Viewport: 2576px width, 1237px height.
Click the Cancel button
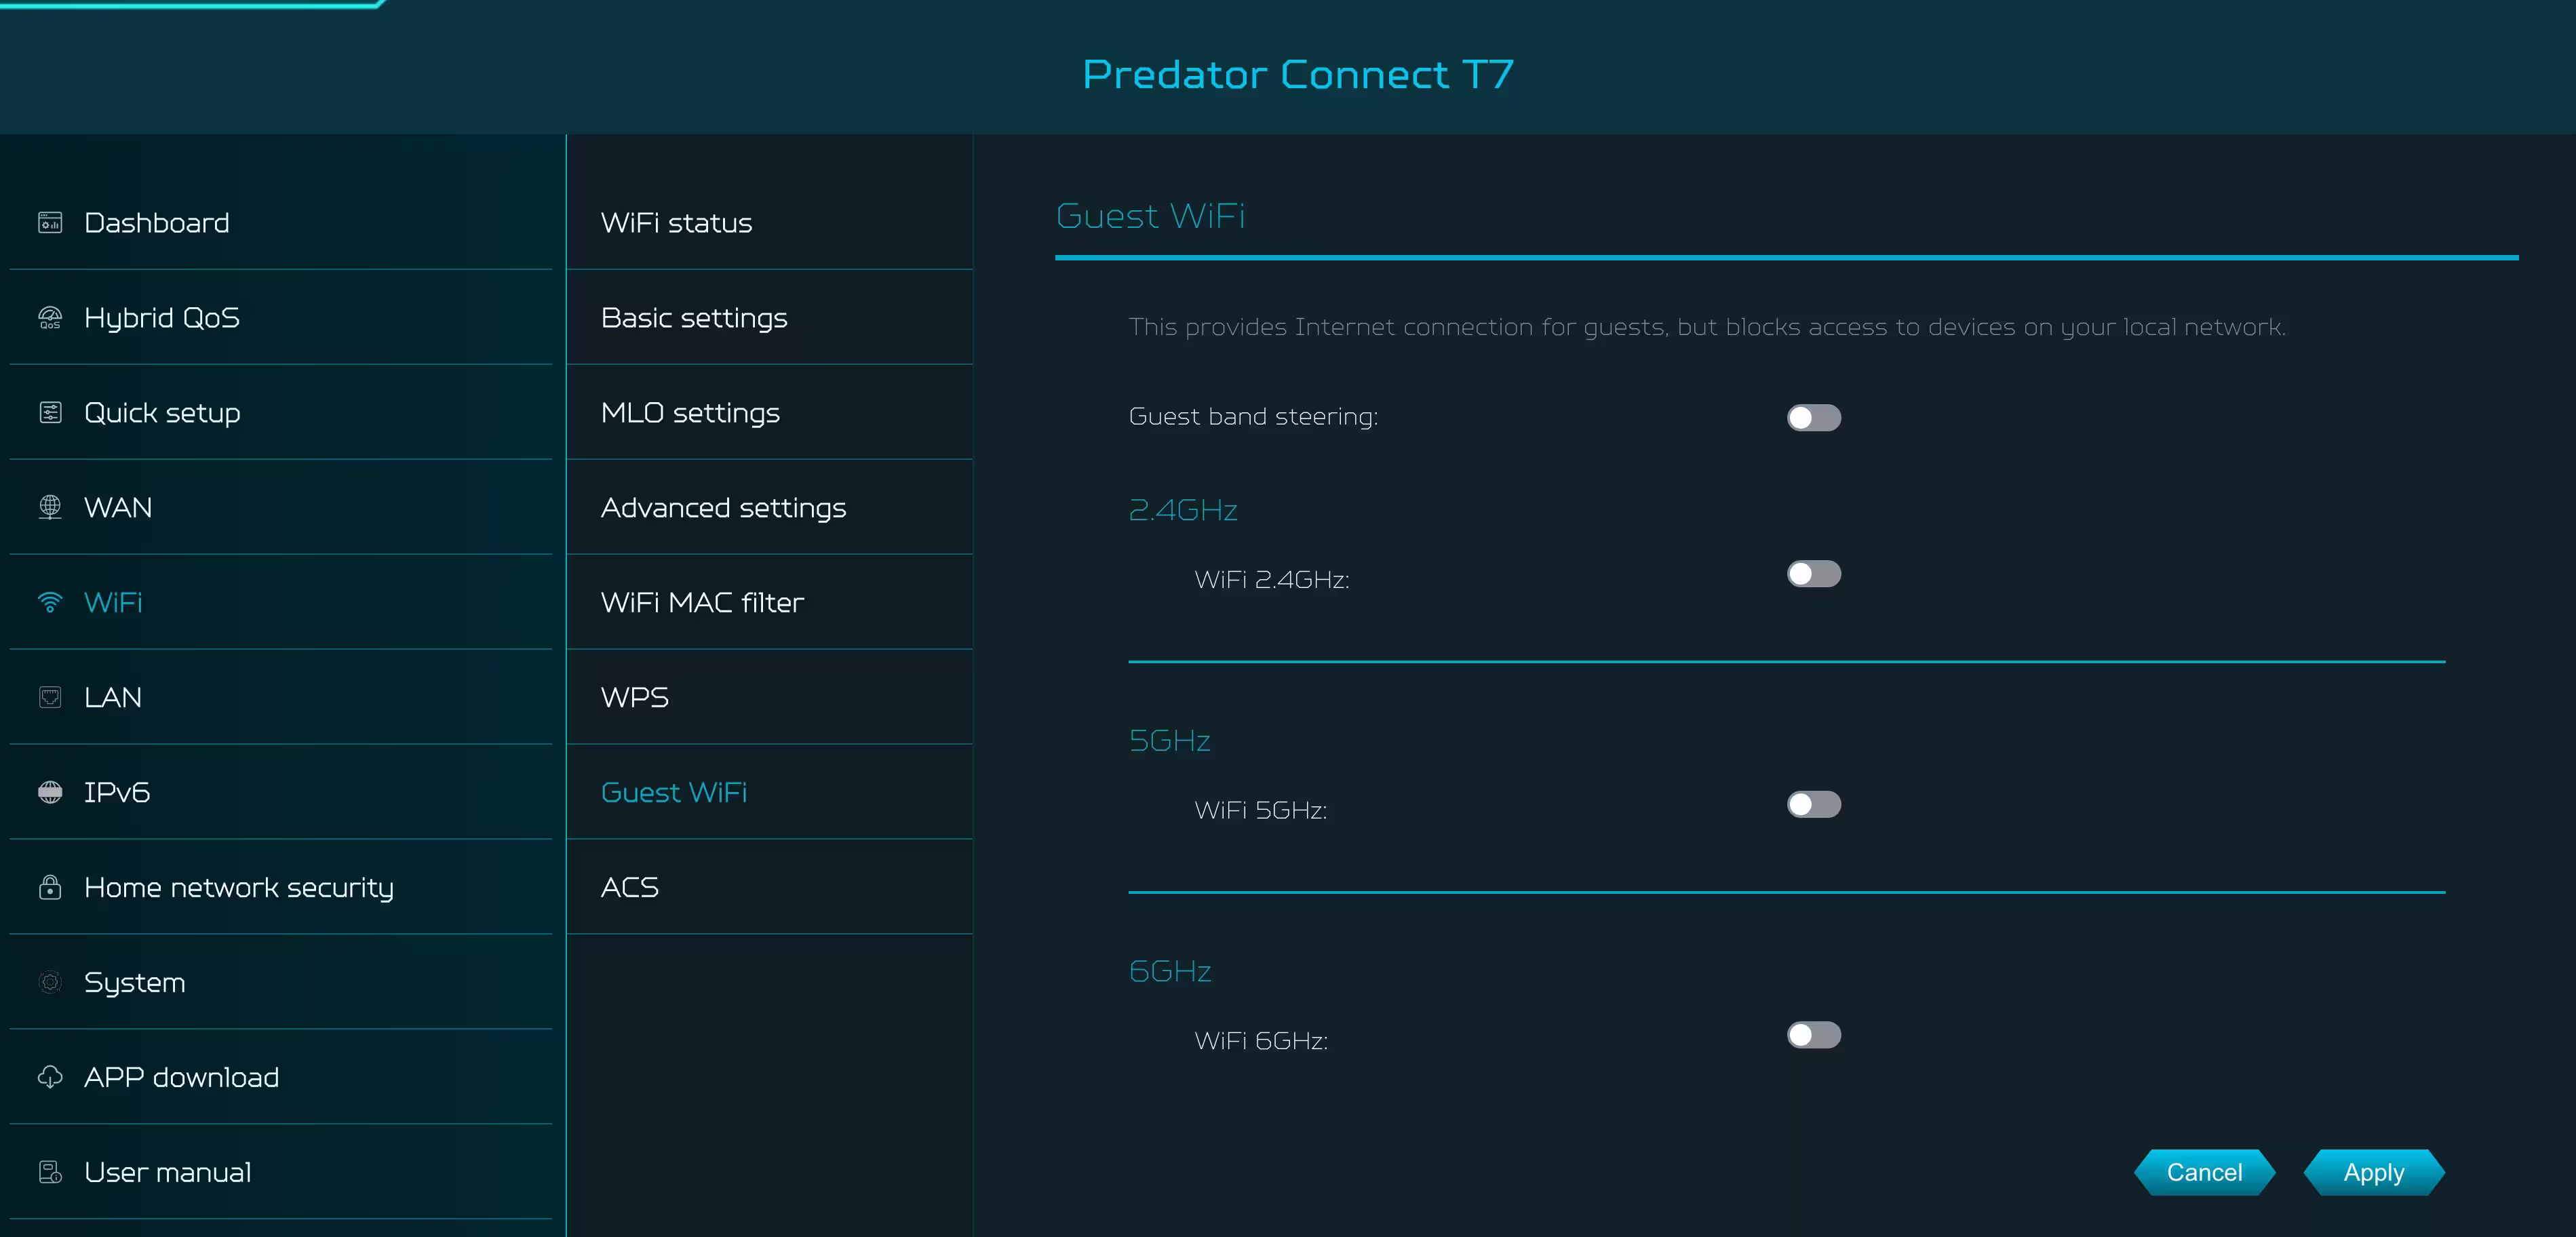pos(2204,1172)
